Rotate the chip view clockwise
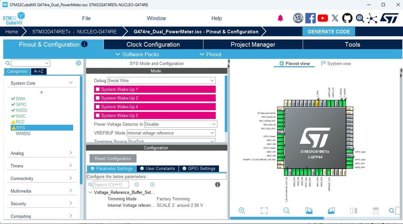This screenshot has width=403, height=224. coord(309,211)
